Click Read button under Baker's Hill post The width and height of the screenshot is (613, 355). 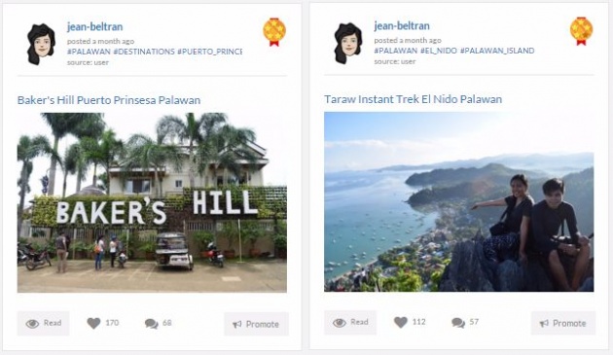tap(43, 323)
